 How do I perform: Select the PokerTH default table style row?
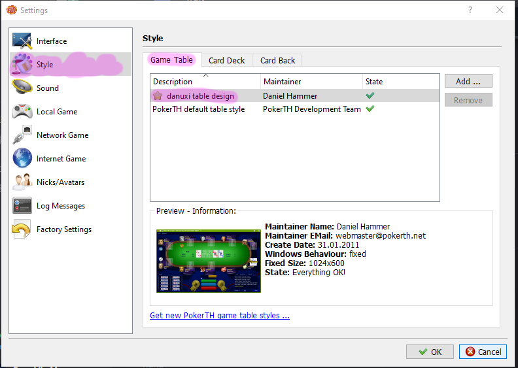(199, 109)
